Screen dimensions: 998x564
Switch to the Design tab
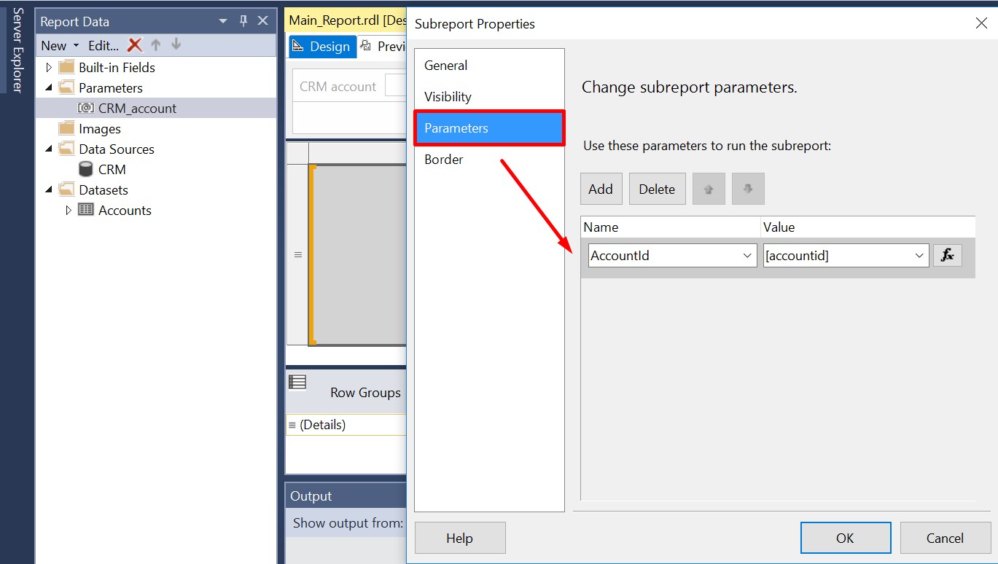click(x=322, y=47)
